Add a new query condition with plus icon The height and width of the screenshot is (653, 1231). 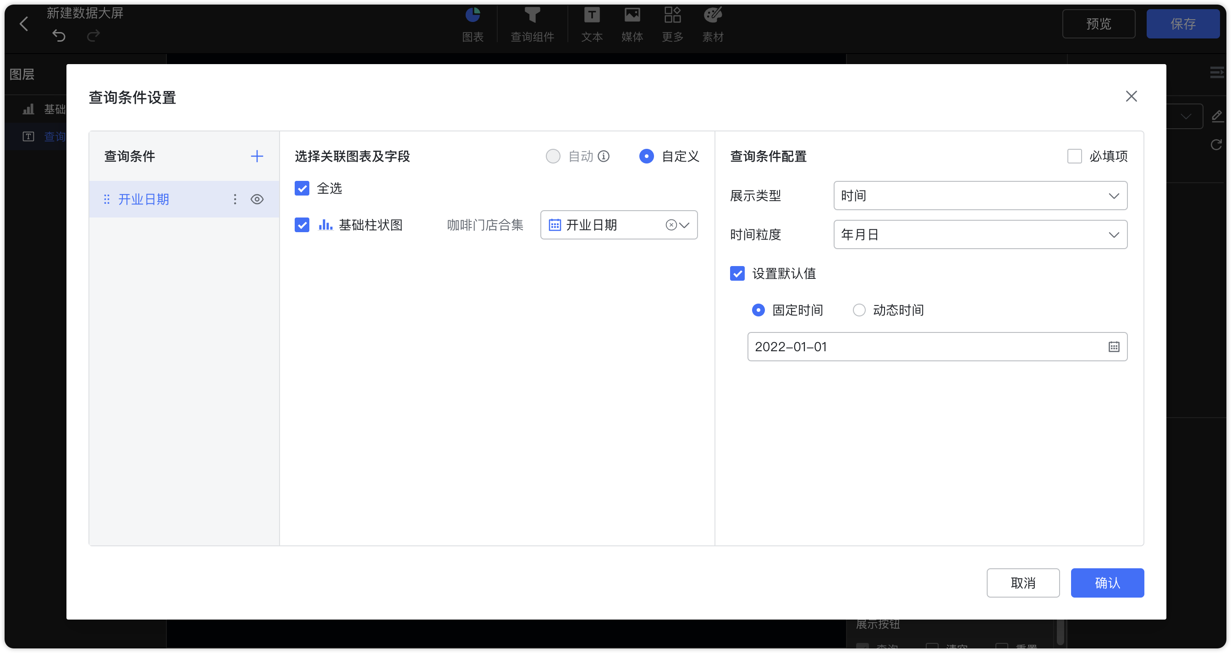(257, 156)
